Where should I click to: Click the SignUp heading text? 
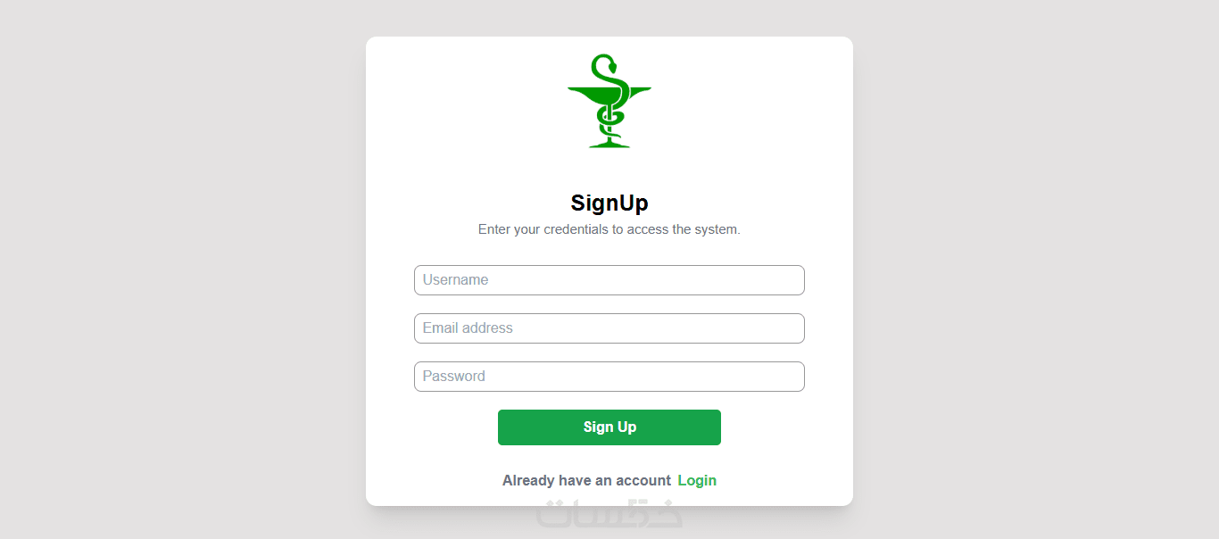pyautogui.click(x=609, y=203)
